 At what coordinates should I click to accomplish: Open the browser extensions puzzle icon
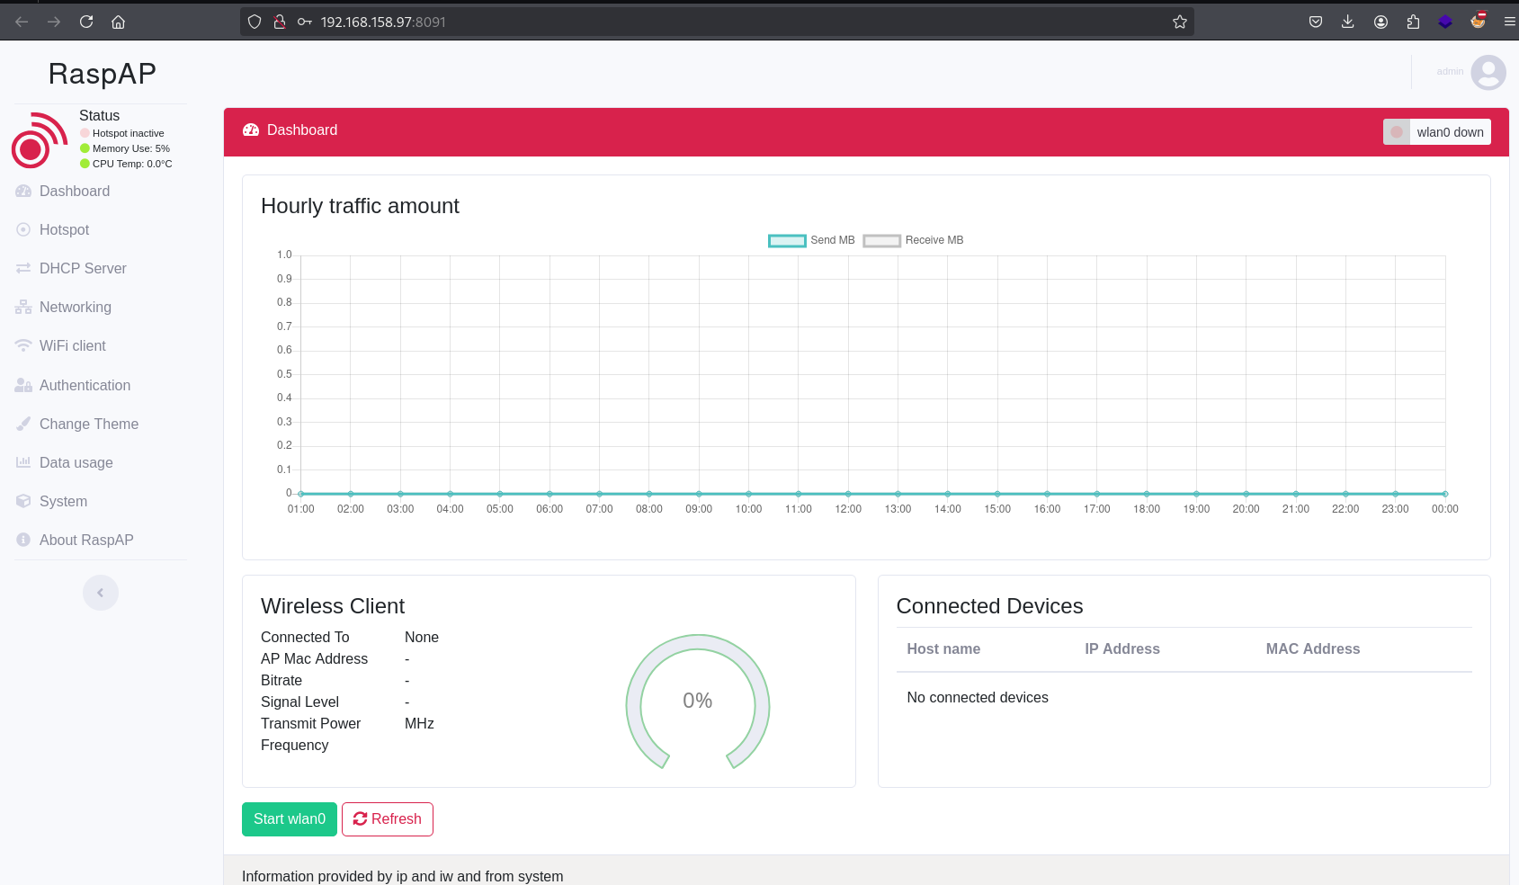pos(1413,22)
